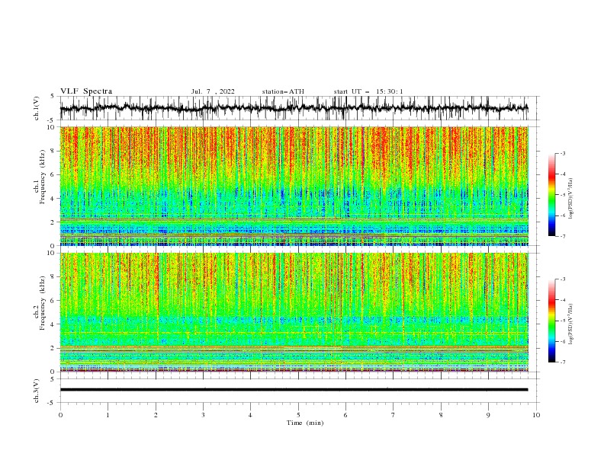Click the 'ch.3(V)' axis label
604x466 pixels.
[37, 391]
